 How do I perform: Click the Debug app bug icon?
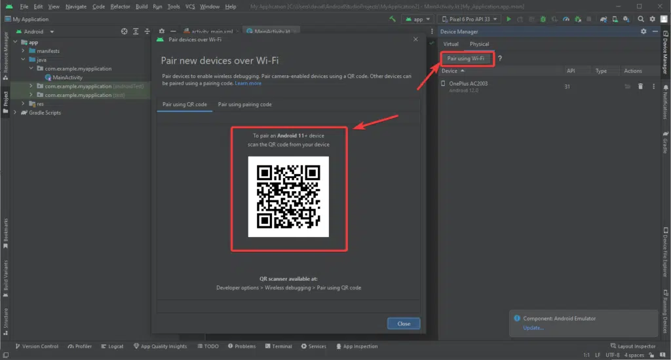click(543, 19)
